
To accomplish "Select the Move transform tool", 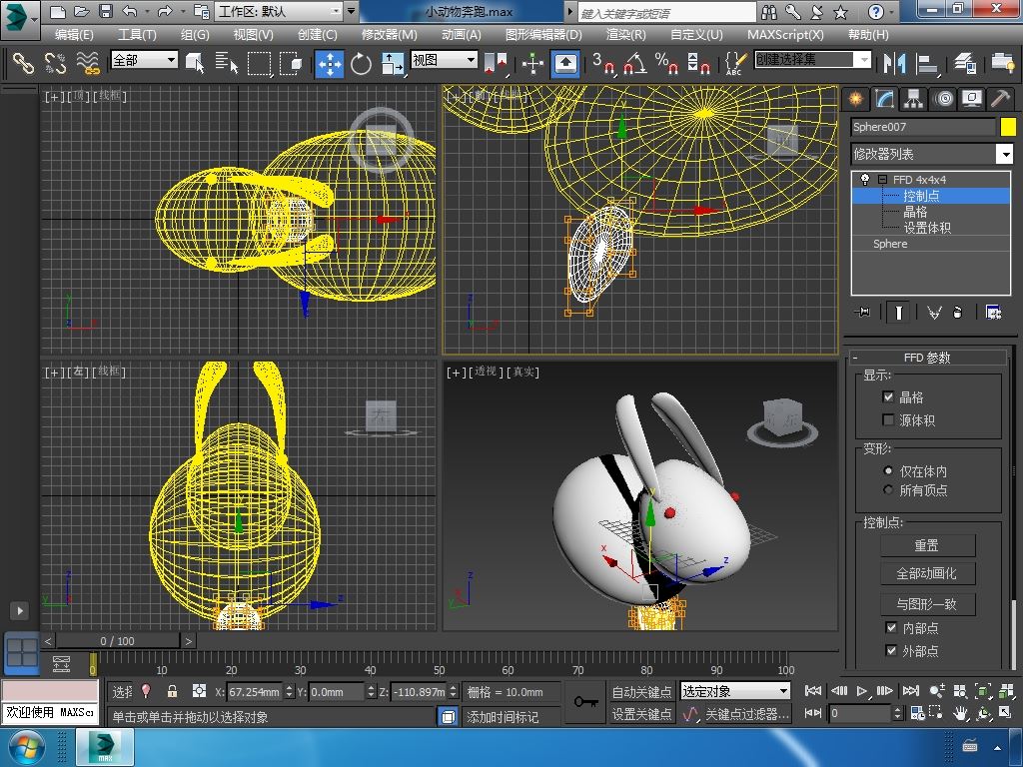I will pyautogui.click(x=329, y=64).
